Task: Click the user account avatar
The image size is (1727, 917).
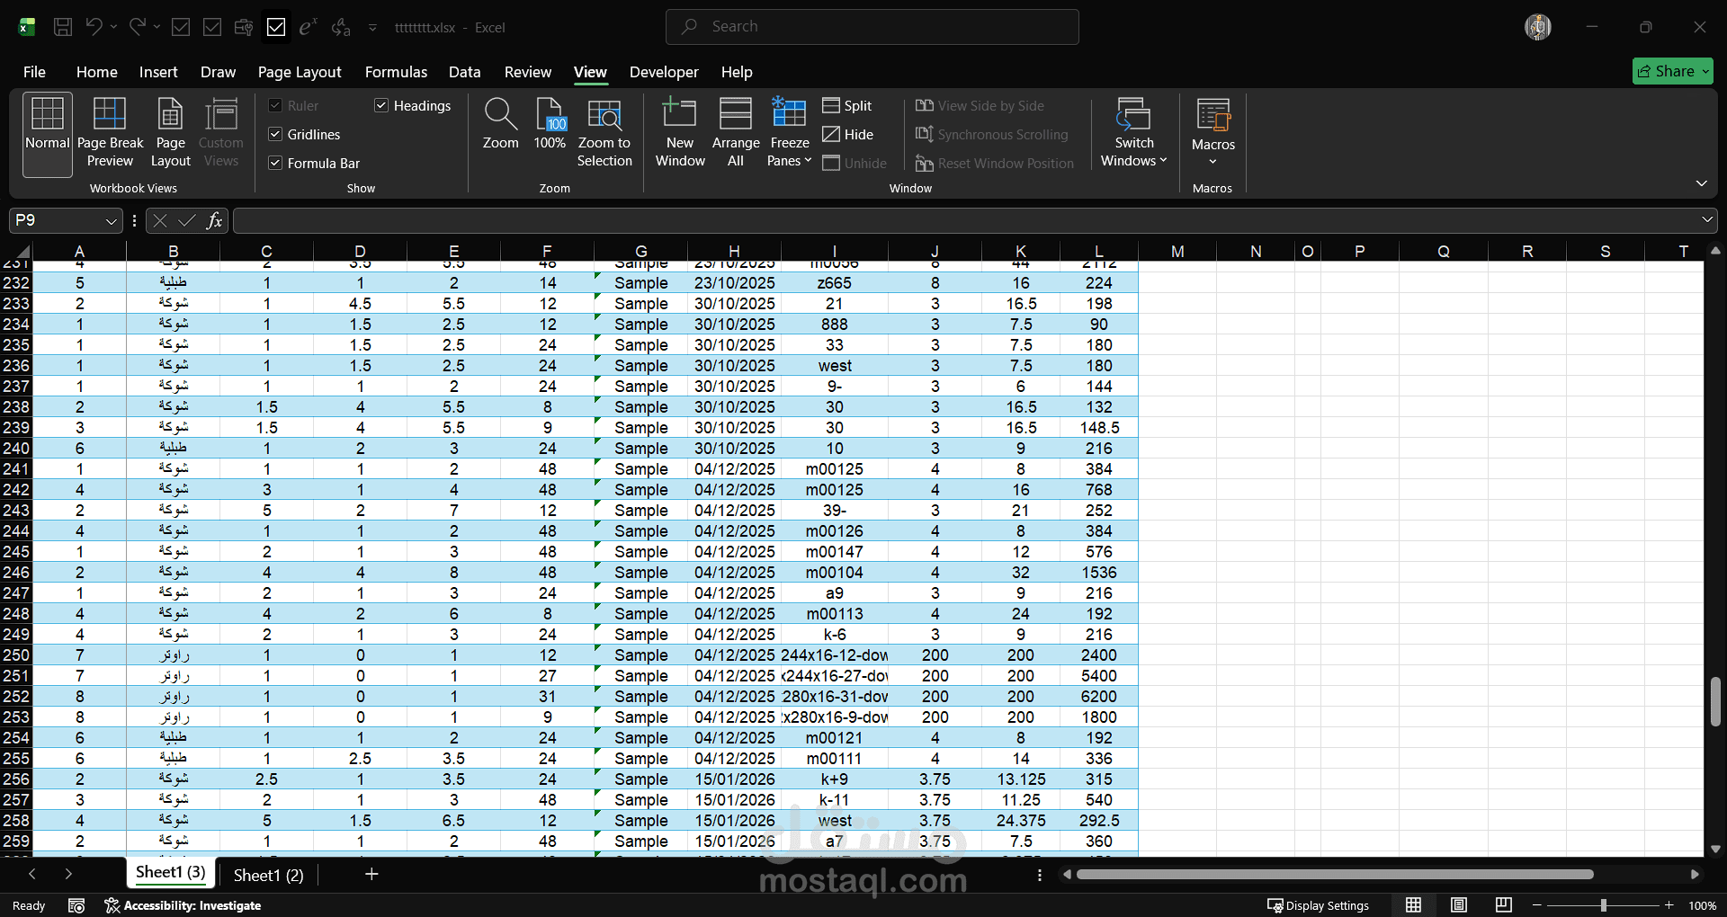Action: pos(1537,27)
